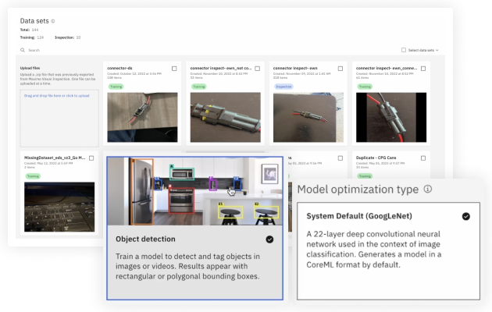
Task: Click the info icon beside Data sets
Action: click(x=53, y=21)
